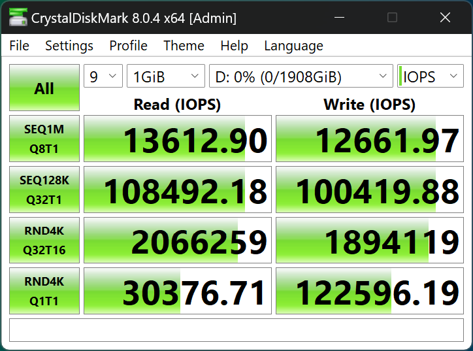Click the RND4K Q32T16 write value 1894119
473x351 pixels.
pos(370,241)
